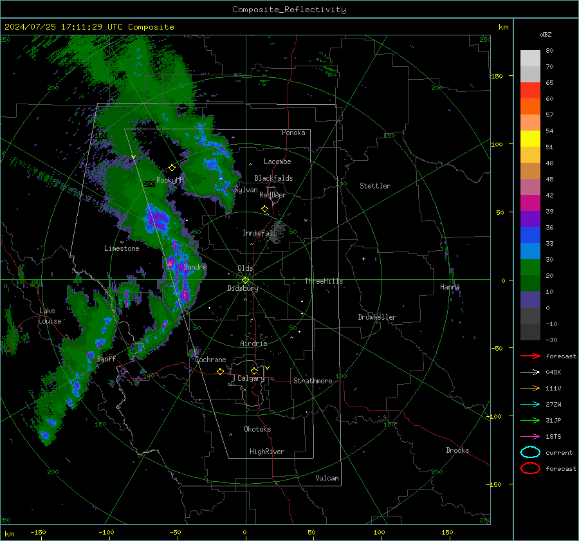
Task: Click the dBZ scale heading
Action: pyautogui.click(x=546, y=34)
